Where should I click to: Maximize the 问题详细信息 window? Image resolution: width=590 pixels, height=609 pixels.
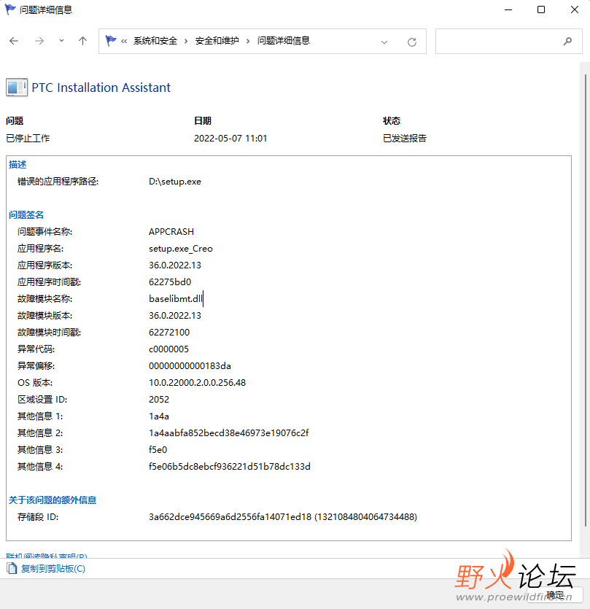pos(541,9)
